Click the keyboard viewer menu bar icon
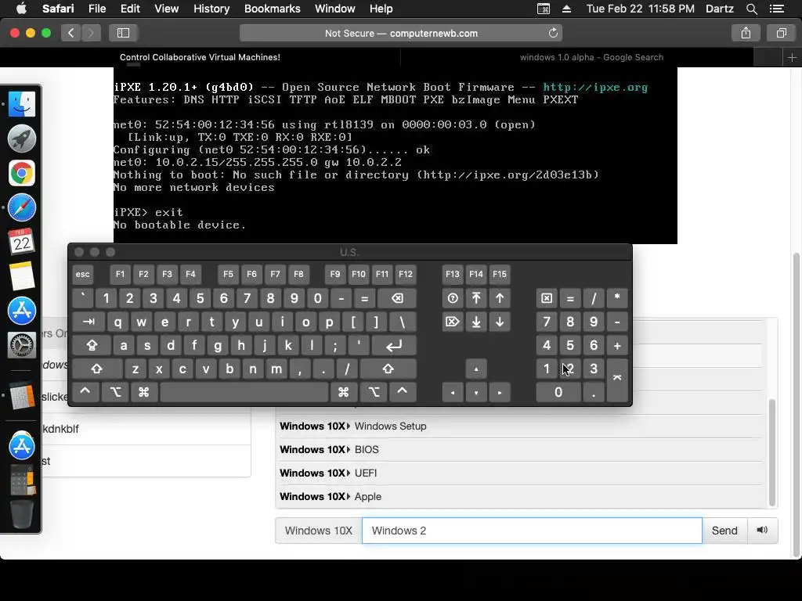Viewport: 802px width, 601px height. pyautogui.click(x=544, y=9)
